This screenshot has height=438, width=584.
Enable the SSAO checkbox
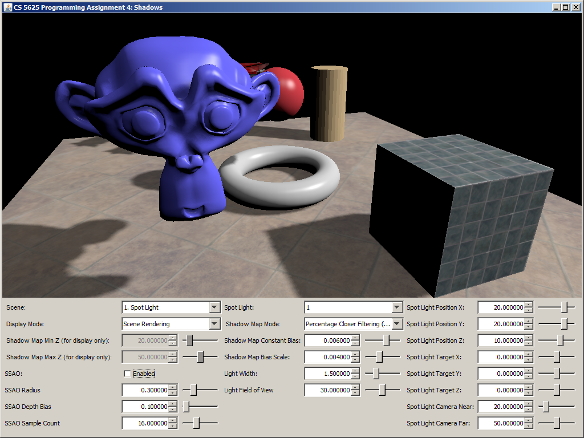tap(127, 374)
